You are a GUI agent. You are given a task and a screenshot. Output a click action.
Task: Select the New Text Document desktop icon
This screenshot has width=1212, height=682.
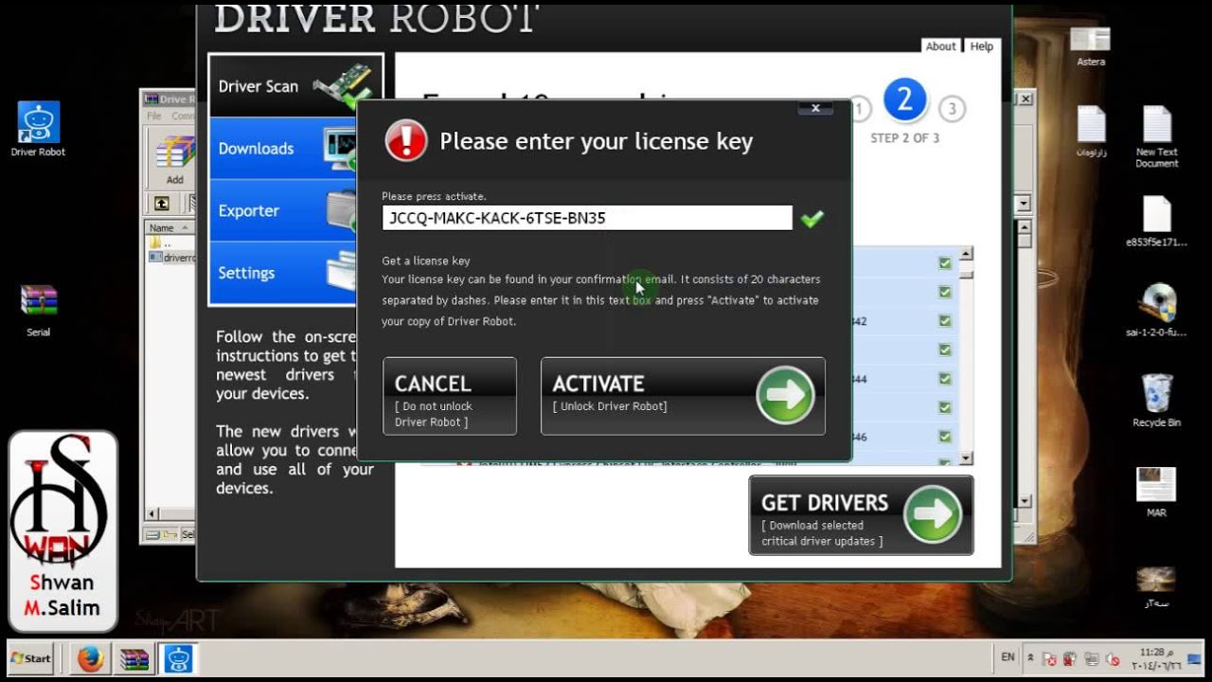[1157, 137]
